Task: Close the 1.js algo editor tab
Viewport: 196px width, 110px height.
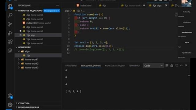Action: (166, 5)
